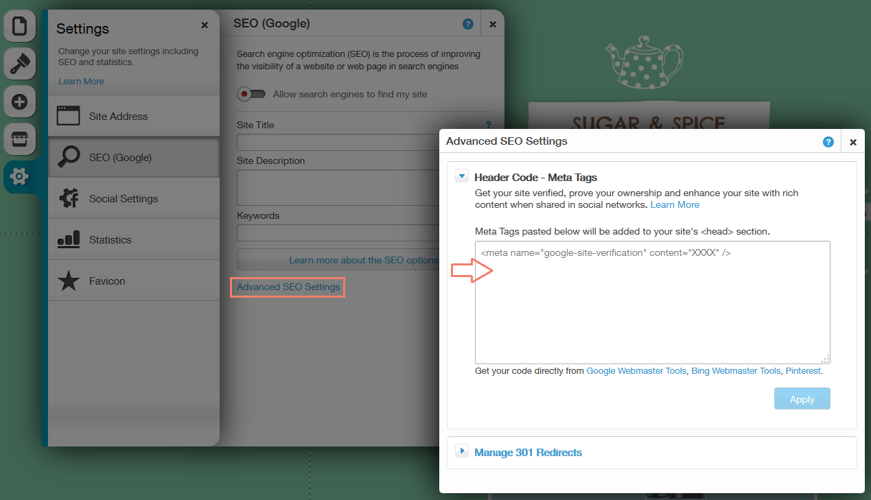Open the Design paintbrush tool
This screenshot has width=871, height=500.
pos(19,64)
